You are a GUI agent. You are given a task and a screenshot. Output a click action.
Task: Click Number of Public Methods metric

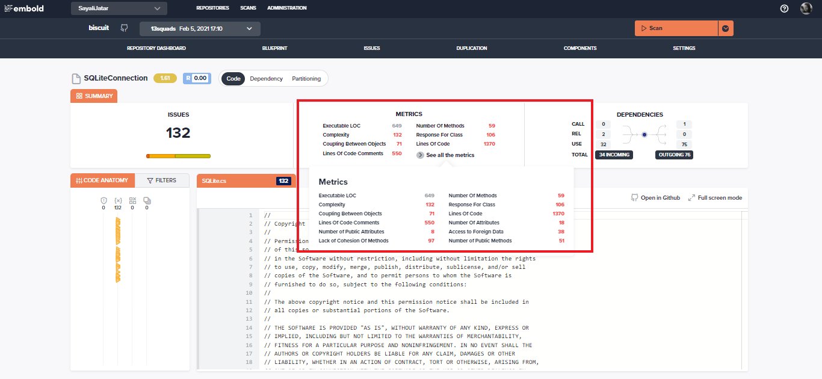pyautogui.click(x=480, y=241)
